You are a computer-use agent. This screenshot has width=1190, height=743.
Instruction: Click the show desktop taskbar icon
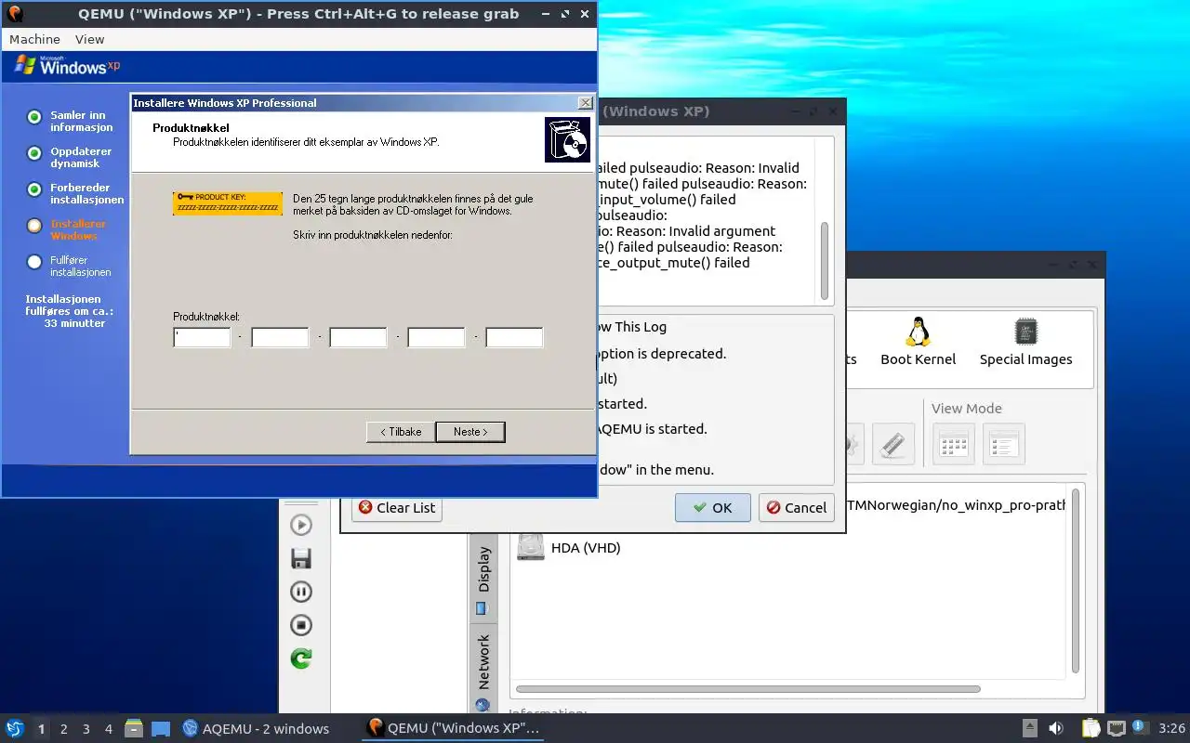point(161,728)
